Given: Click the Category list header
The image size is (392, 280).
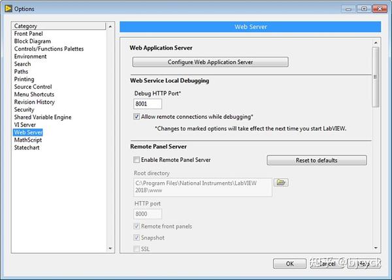Looking at the screenshot, I should tap(59, 26).
